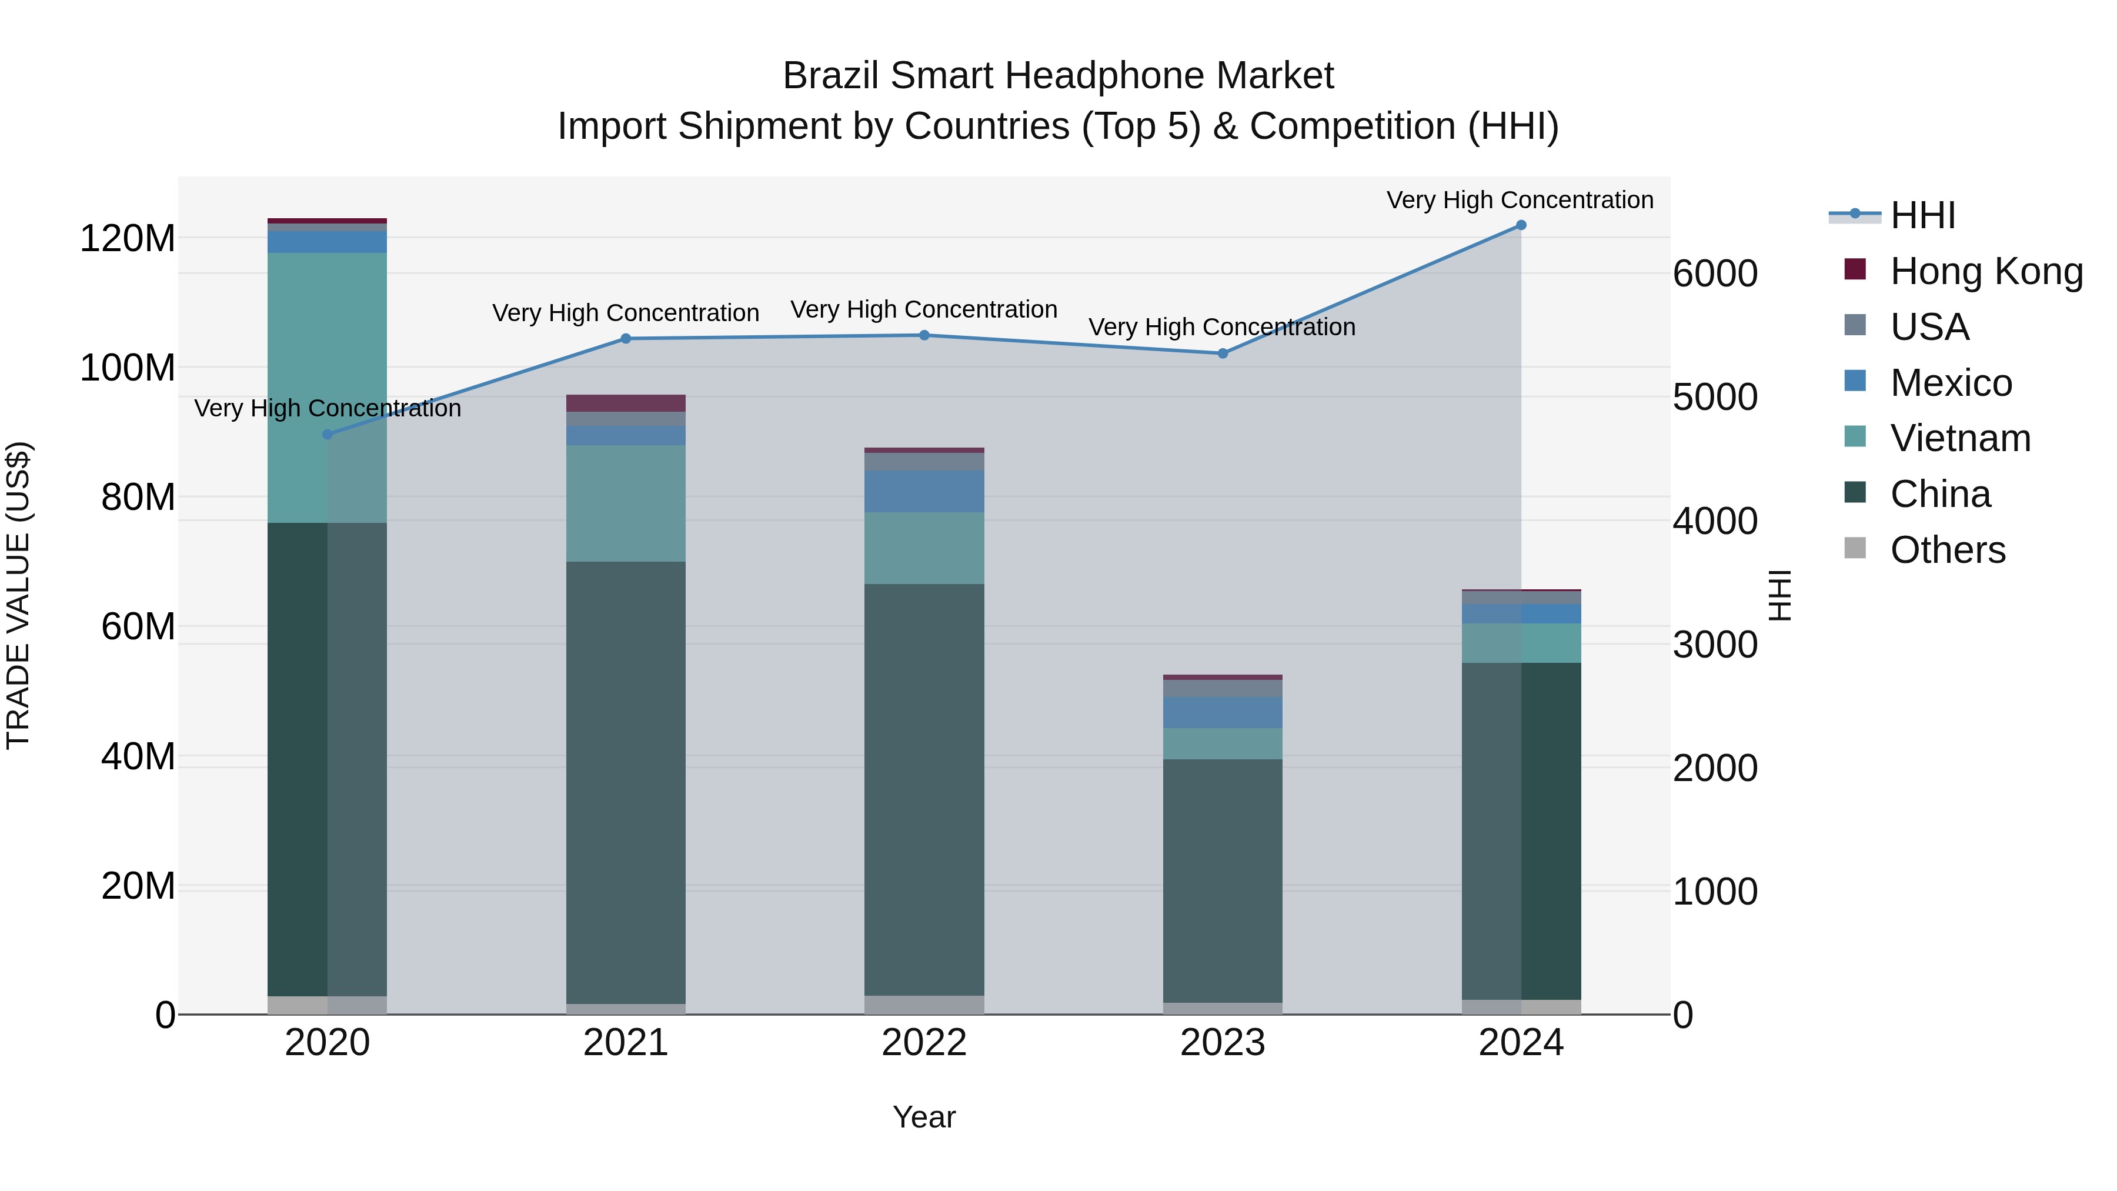Click the 2023 x-axis label
The height and width of the screenshot is (1191, 2117).
click(x=1222, y=1043)
